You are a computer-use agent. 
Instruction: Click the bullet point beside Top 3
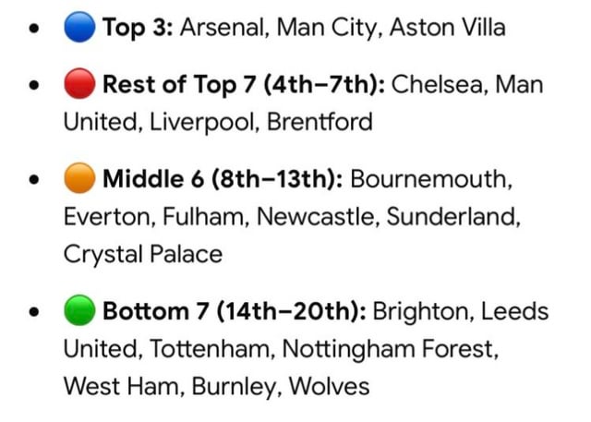click(x=35, y=29)
